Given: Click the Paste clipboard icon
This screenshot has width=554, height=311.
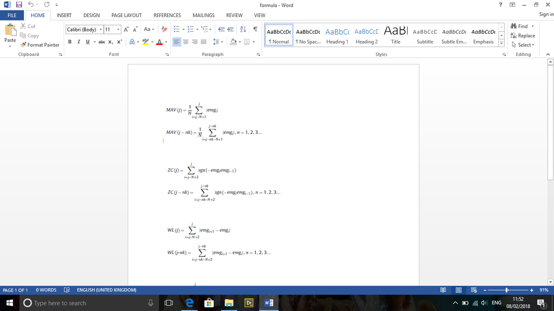Looking at the screenshot, I should click(x=10, y=30).
